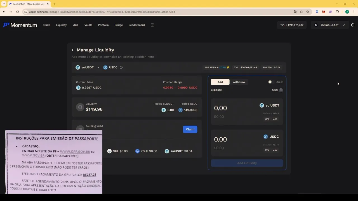Click the browser address bar URL
Screen dimensions: 358x201
(102, 12)
